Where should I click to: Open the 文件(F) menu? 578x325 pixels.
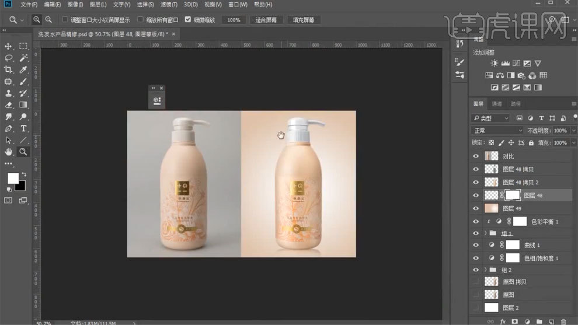[29, 5]
